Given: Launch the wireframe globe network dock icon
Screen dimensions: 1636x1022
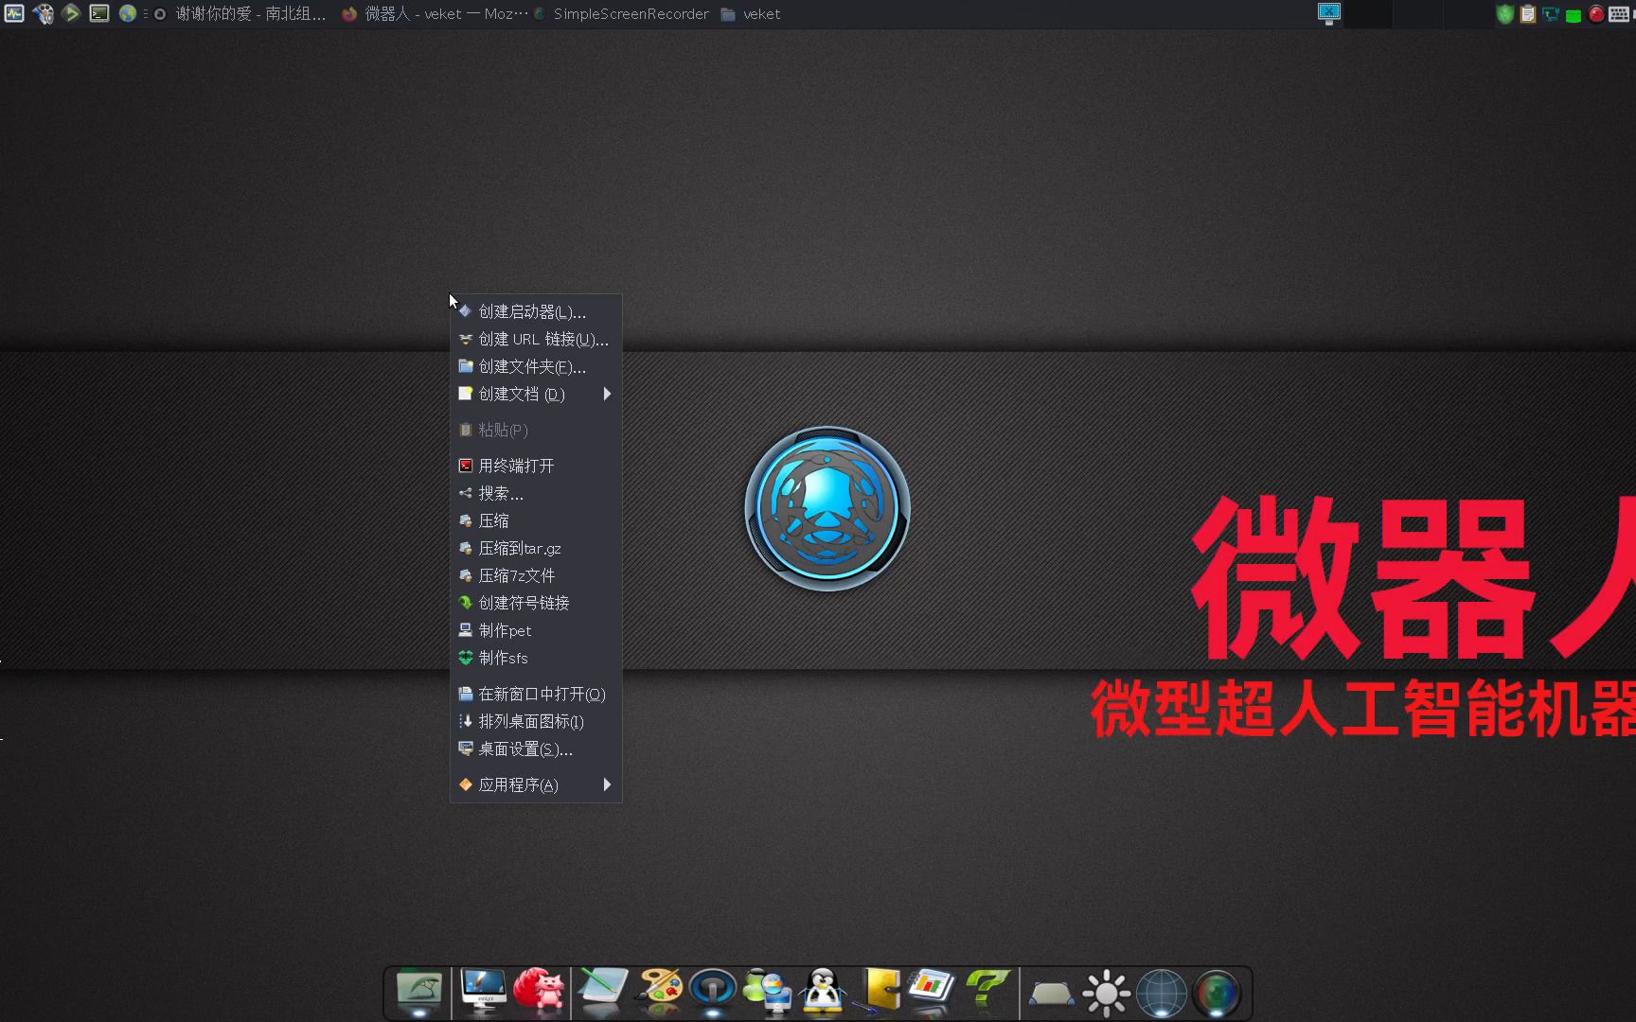Looking at the screenshot, I should [1162, 994].
